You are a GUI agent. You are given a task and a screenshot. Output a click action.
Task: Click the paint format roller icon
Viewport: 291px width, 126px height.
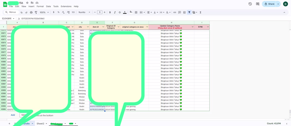pos(36,12)
